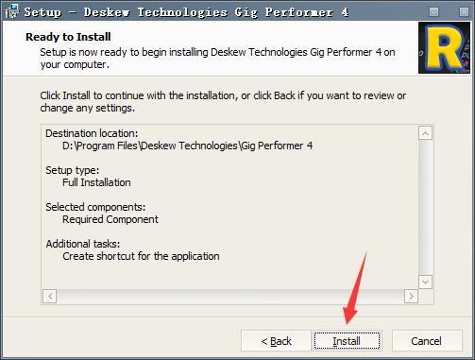Select the D:\Program Files destination path line
475x360 pixels.
pos(187,146)
